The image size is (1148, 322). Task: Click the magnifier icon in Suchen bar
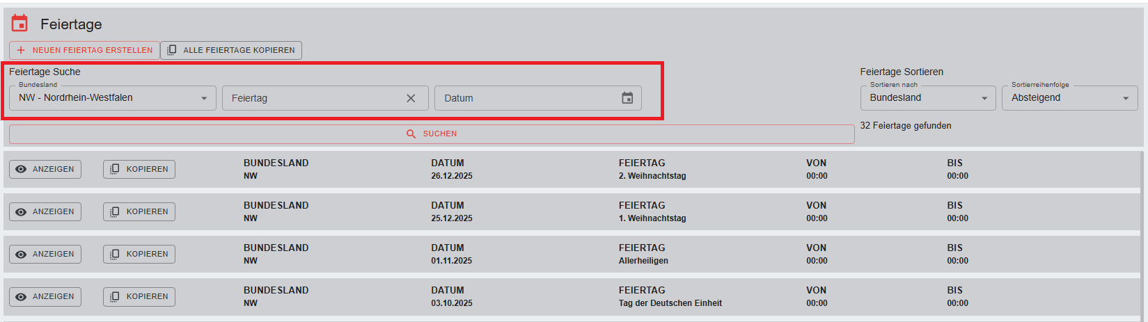[x=411, y=134]
